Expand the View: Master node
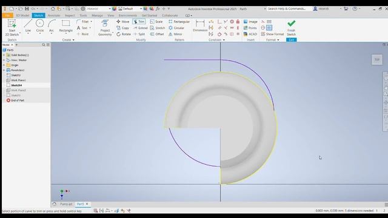The width and height of the screenshot is (388, 218). tap(4, 60)
